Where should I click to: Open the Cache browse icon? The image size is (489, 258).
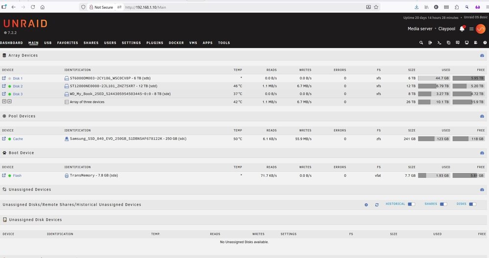point(4,139)
